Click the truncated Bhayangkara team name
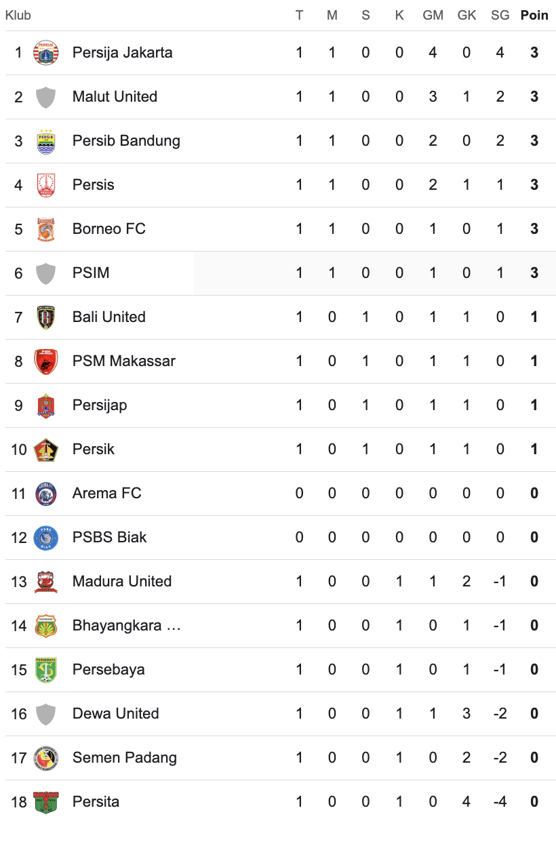Viewport: 556px width, 842px height. [x=127, y=625]
